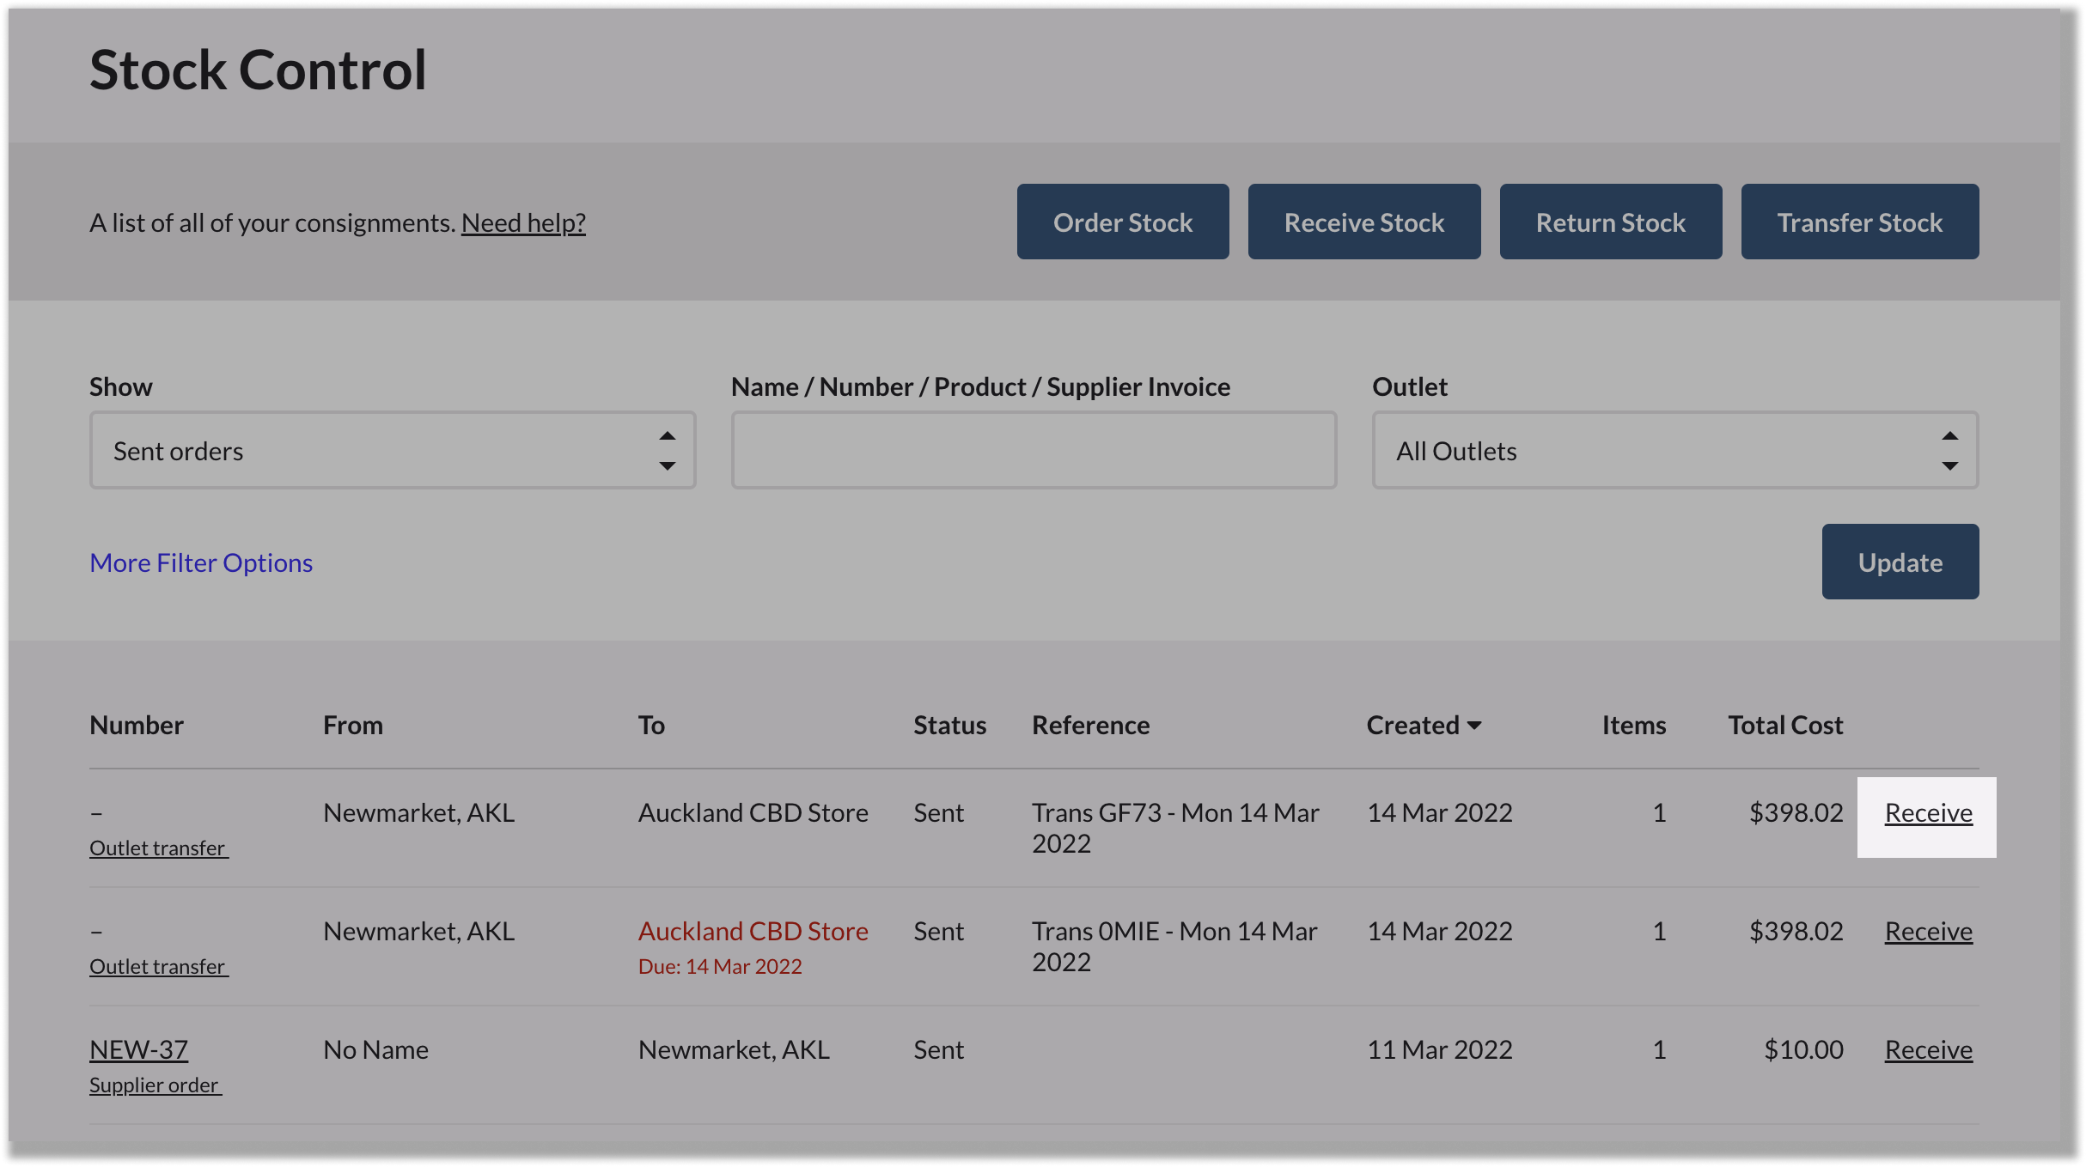
Task: Open supplier order NEW-37 details
Action: 138,1049
